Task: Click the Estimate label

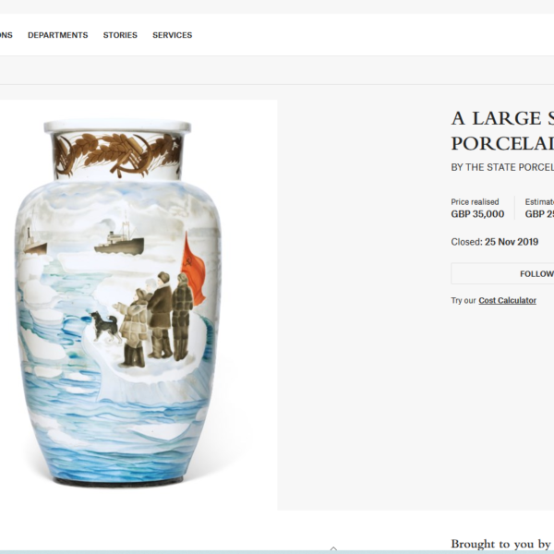Action: click(539, 201)
